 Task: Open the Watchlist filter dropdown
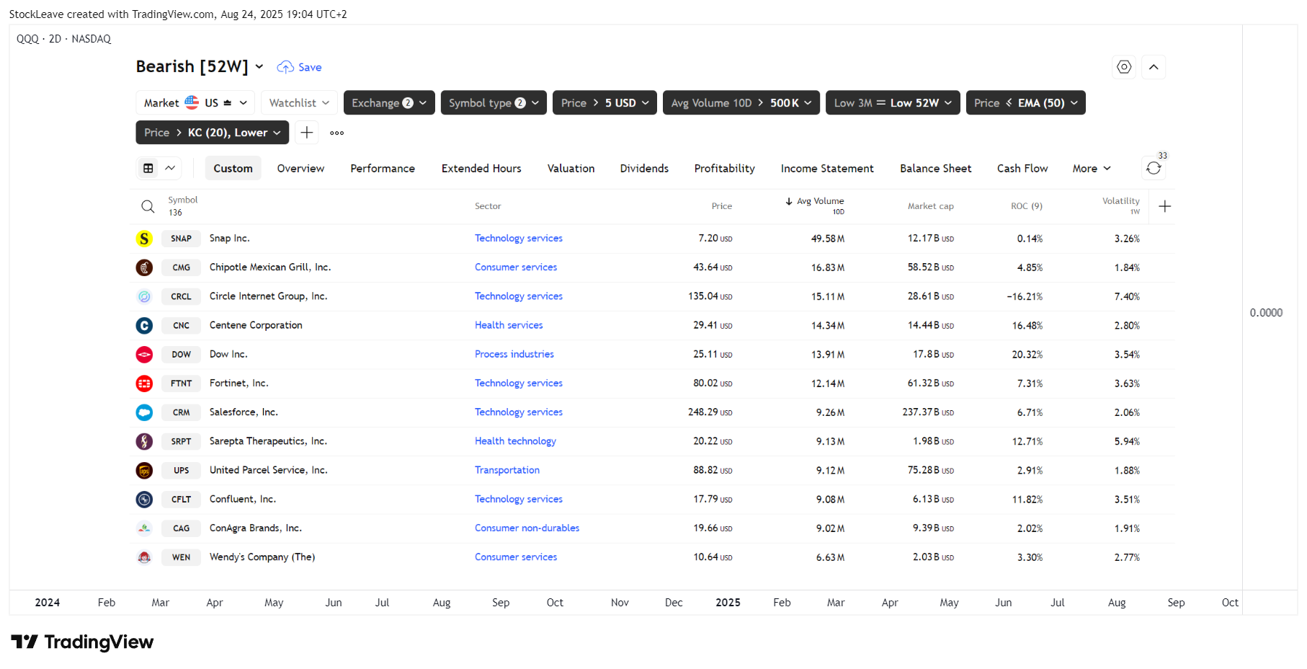(x=299, y=103)
